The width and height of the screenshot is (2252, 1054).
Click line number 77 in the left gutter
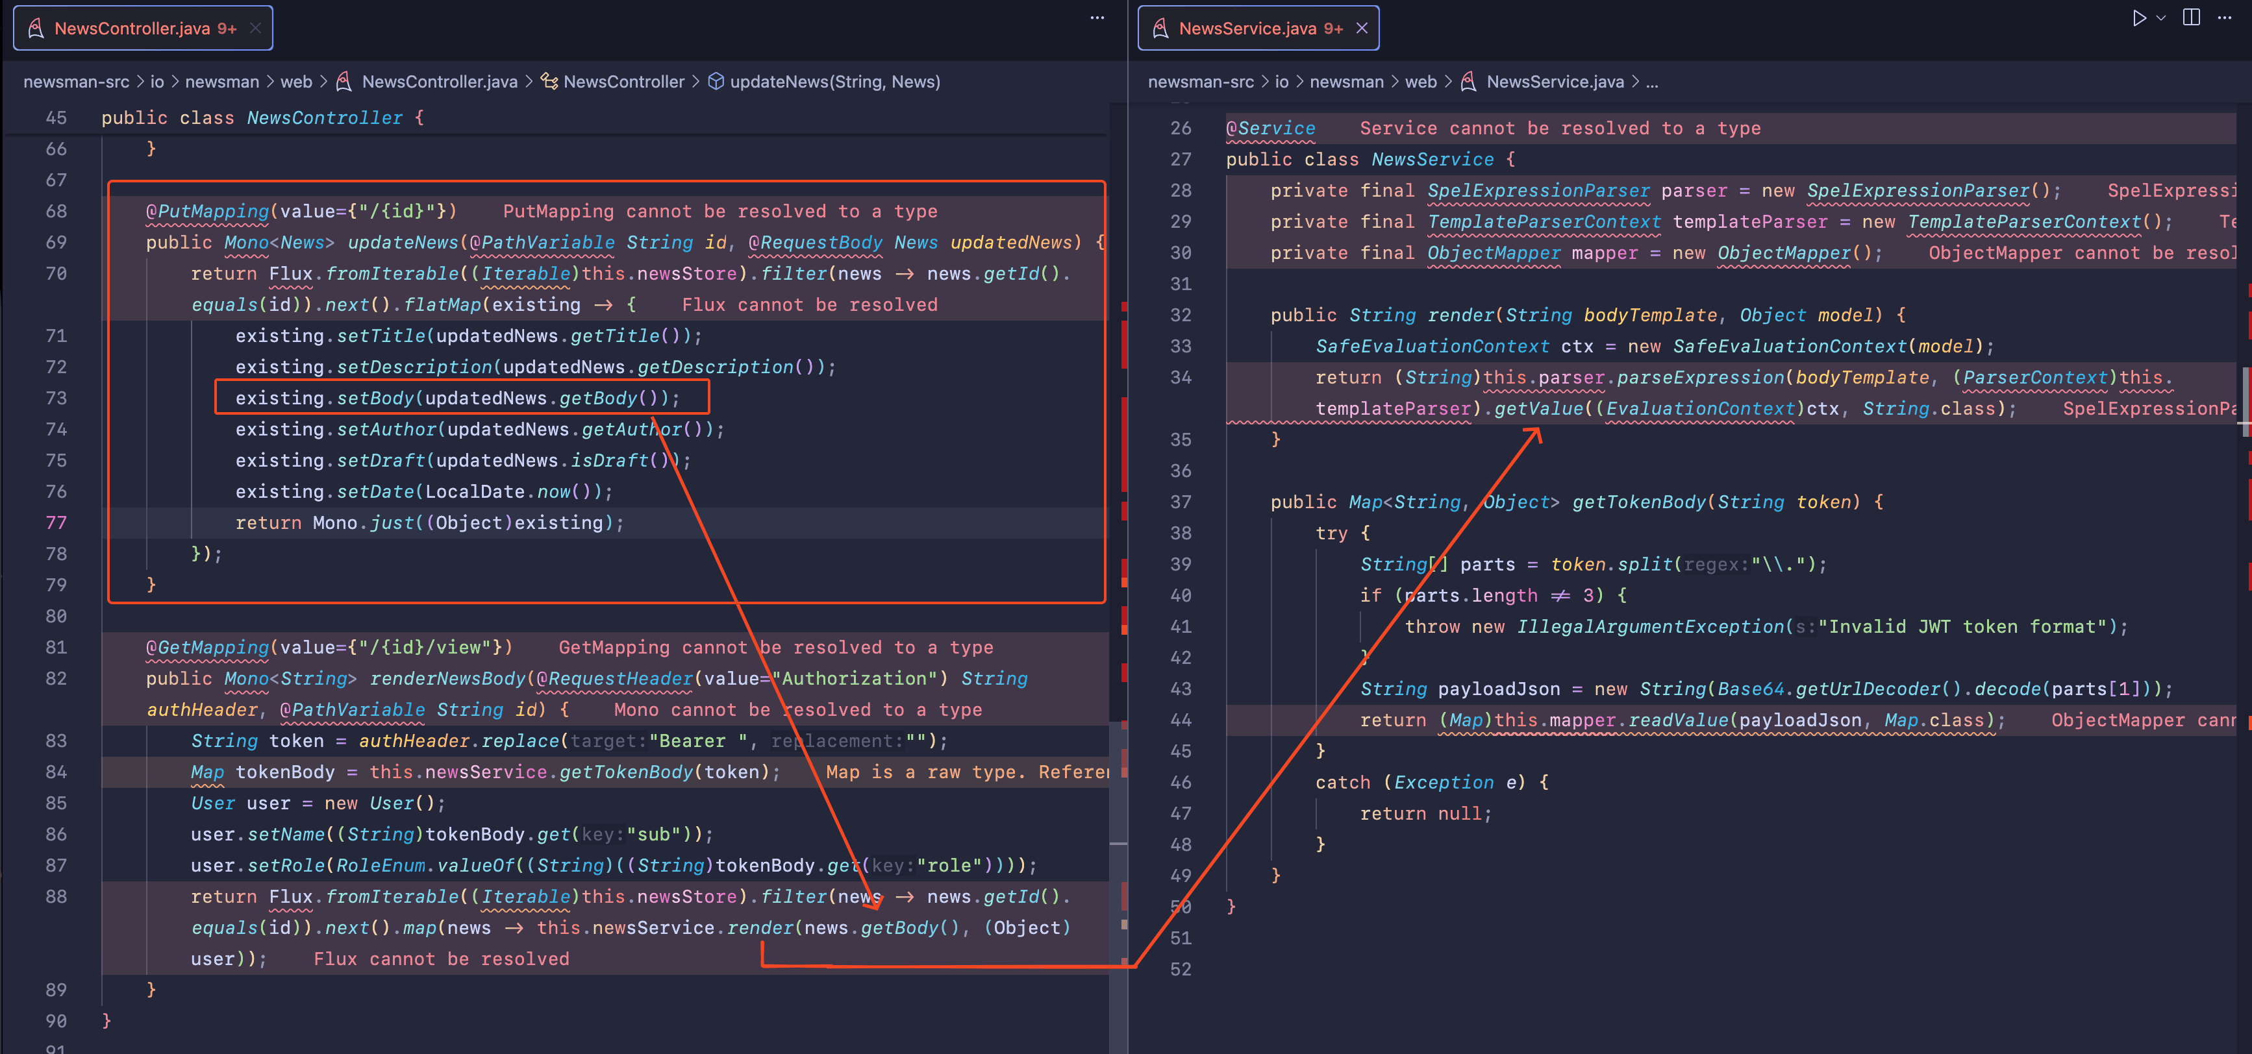tap(56, 522)
